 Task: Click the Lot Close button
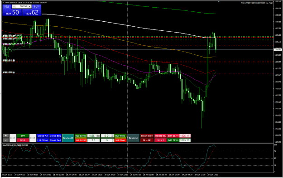[x=43, y=140]
